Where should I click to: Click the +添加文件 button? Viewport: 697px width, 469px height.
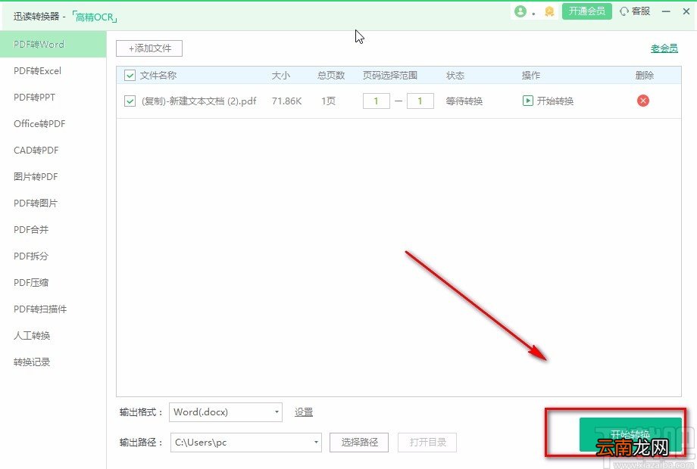(x=149, y=48)
